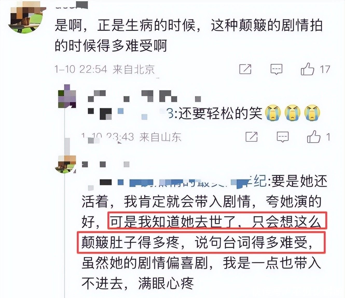Reply to the 北京 comment via comment icon
This screenshot has width=345, height=298.
click(276, 69)
